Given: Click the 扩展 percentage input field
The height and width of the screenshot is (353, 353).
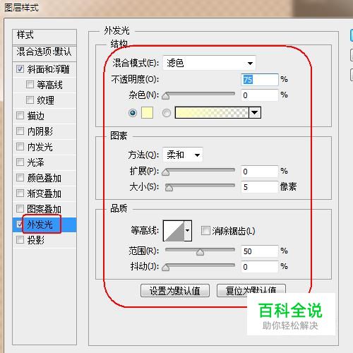Looking at the screenshot, I should click(260, 172).
